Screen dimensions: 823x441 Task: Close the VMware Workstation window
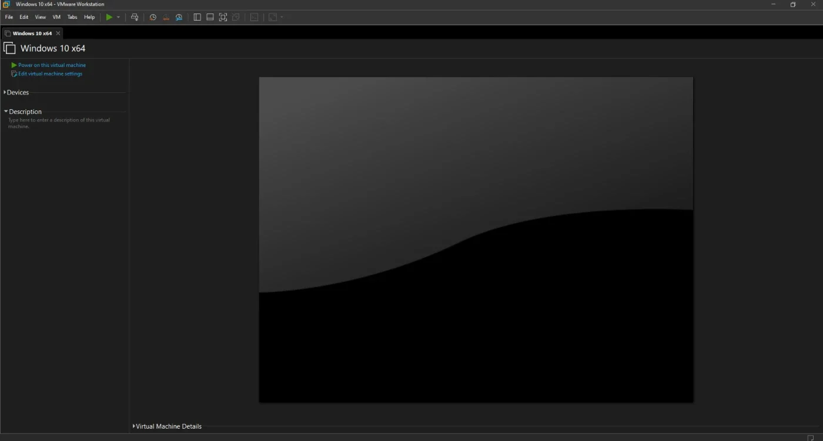tap(813, 4)
